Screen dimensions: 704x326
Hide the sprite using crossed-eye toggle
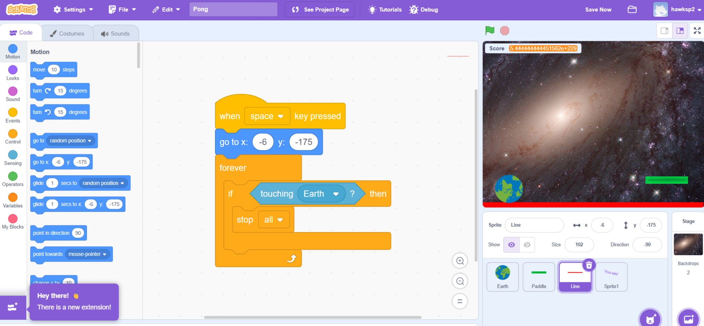[527, 245]
